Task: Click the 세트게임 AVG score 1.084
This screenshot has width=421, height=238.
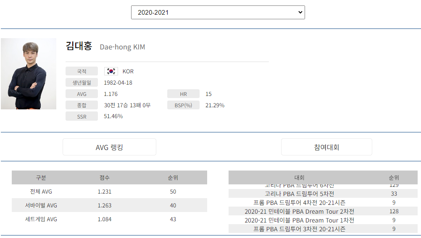Action: click(x=105, y=219)
